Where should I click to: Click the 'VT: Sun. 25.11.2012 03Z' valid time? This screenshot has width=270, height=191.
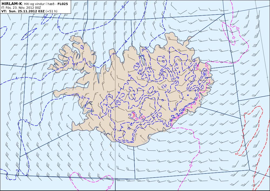23,11
